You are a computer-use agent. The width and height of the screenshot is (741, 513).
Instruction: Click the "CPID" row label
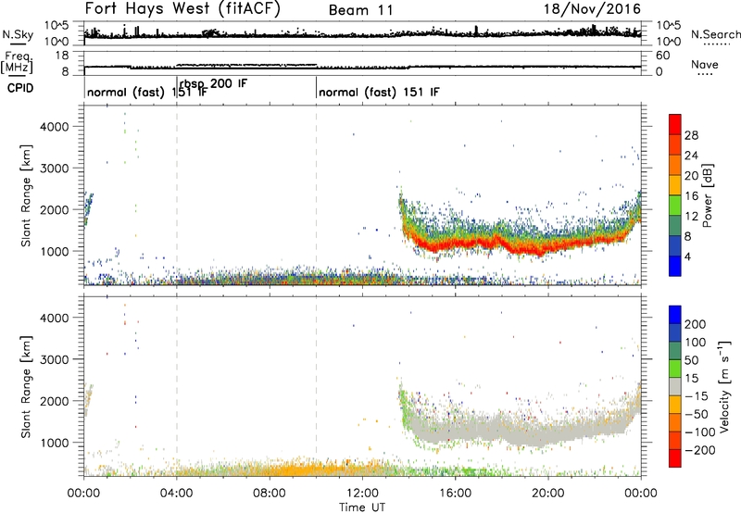[20, 88]
